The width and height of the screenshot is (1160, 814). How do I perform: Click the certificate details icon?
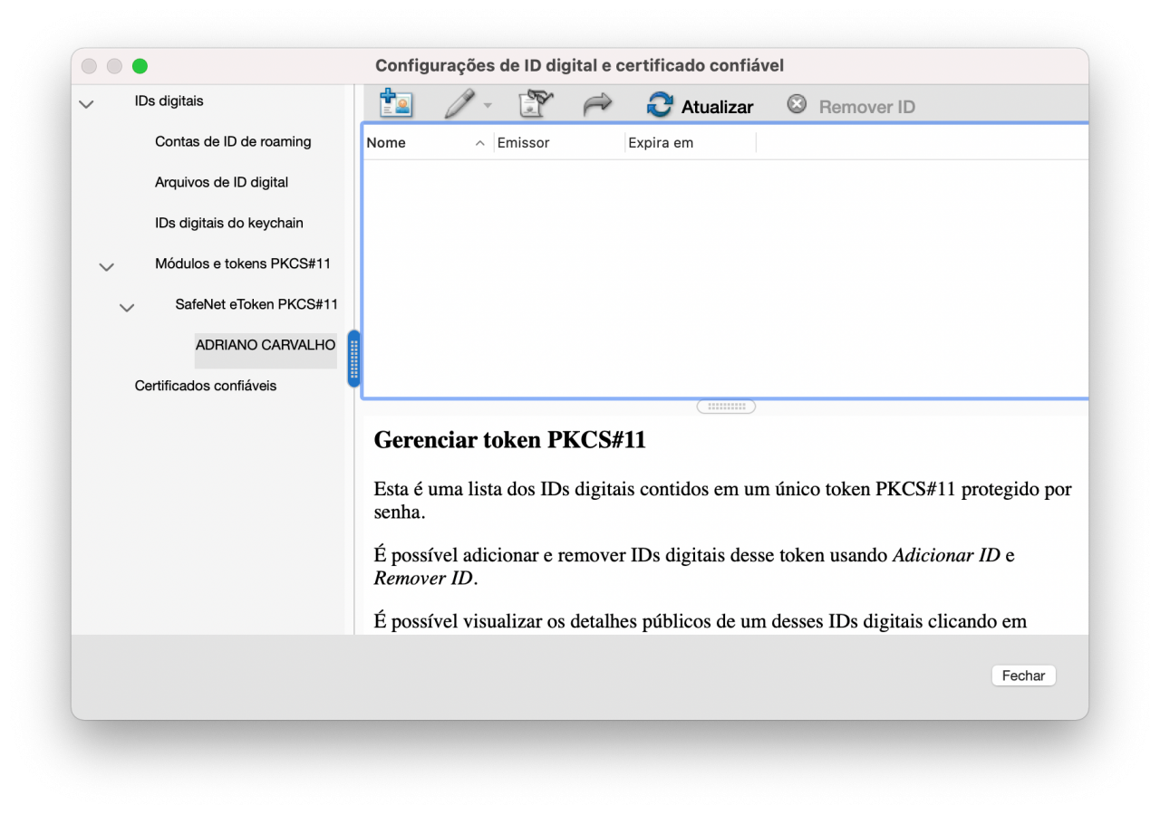coord(536,104)
